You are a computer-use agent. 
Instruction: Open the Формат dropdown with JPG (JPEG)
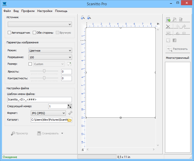48,113
